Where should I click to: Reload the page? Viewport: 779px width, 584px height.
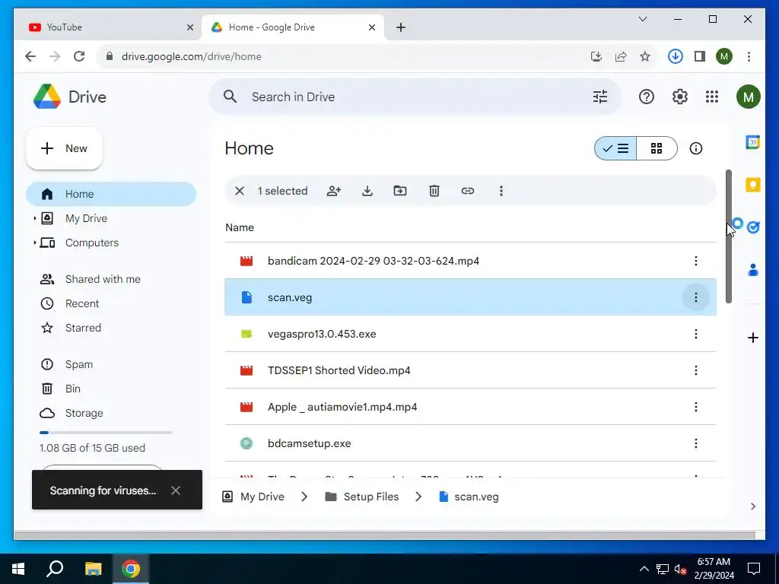pos(79,56)
